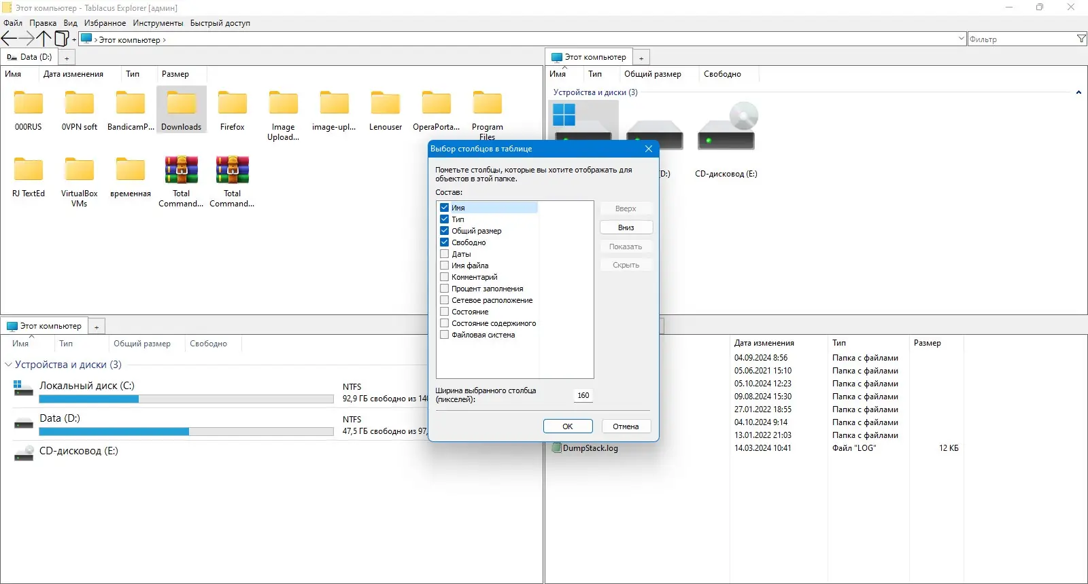
Task: Click the DumpStack.log file icon
Action: (556, 448)
